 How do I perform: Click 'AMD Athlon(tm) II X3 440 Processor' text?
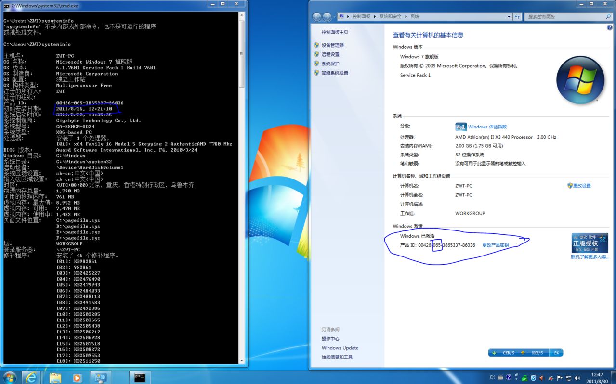pyautogui.click(x=494, y=137)
